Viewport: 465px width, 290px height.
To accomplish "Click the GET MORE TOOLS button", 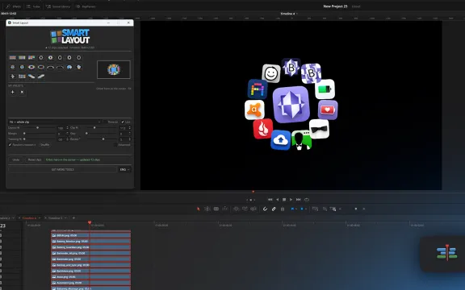I will [63, 169].
